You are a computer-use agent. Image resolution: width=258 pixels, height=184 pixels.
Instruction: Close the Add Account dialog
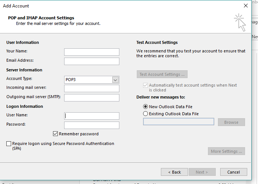tap(245, 6)
